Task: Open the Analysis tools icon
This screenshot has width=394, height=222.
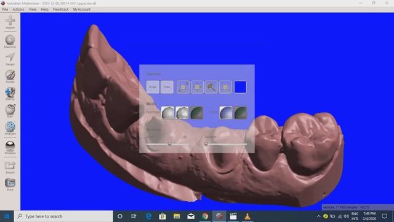Action: tap(10, 128)
